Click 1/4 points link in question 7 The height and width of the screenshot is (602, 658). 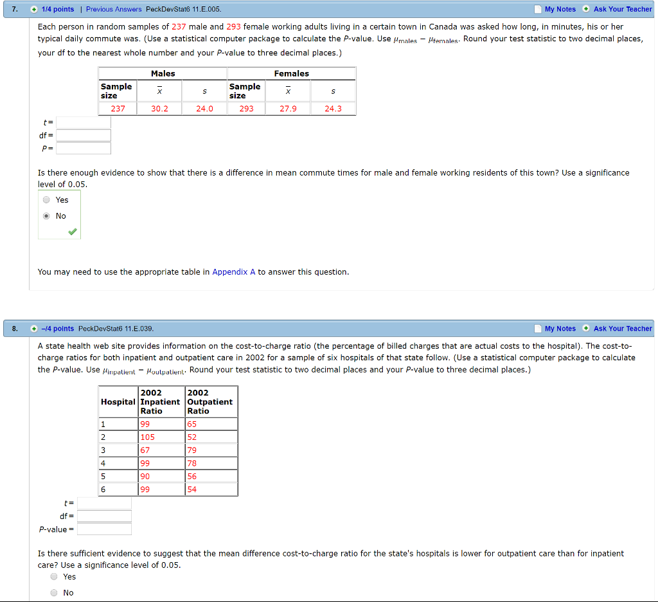click(58, 9)
